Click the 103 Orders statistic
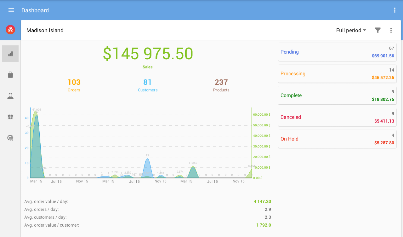Screen dimensions: 403x237 [74, 85]
